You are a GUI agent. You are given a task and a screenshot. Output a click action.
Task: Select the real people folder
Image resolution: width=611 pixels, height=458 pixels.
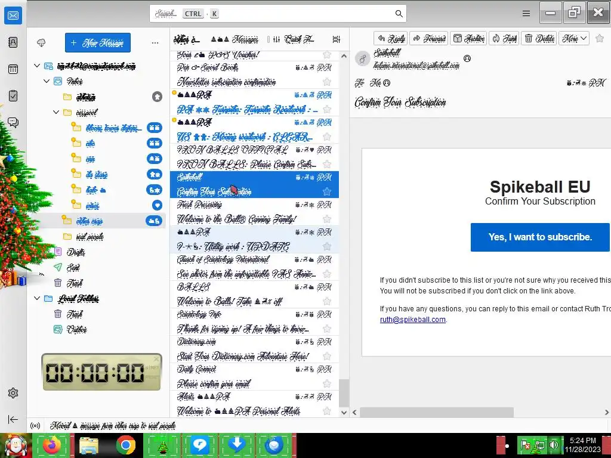[97, 236]
